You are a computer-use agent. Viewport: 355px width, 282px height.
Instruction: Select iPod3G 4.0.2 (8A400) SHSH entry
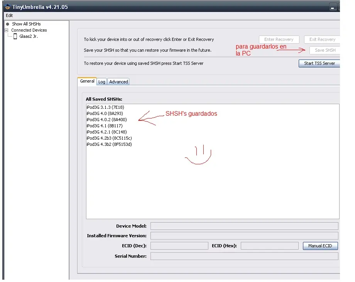tap(106, 120)
